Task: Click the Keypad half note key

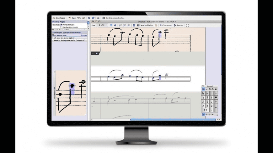Action: click(207, 102)
